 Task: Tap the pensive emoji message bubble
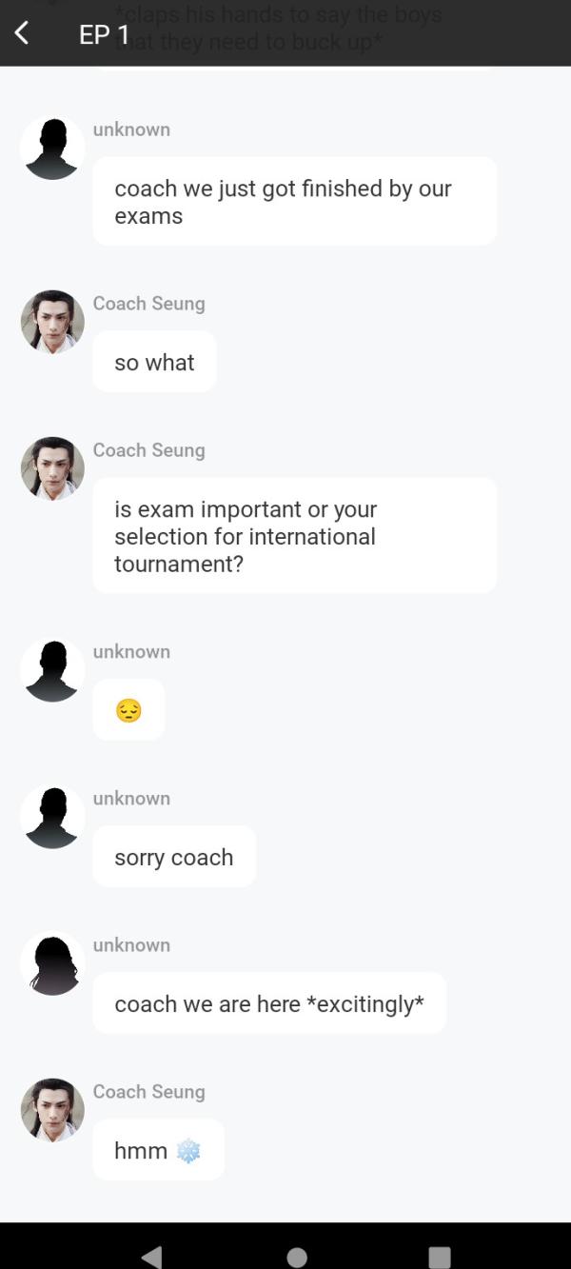[128, 710]
